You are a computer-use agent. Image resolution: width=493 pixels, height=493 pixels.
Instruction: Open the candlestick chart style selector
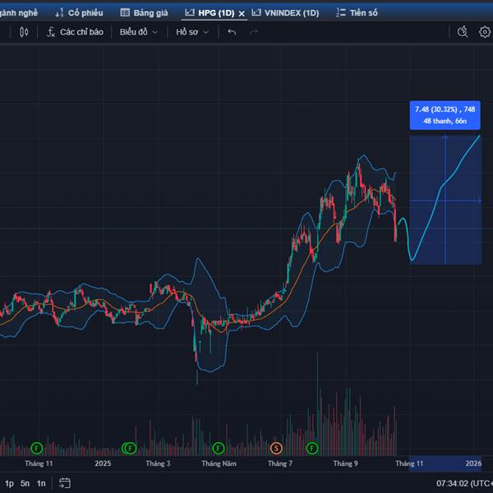click(x=24, y=32)
